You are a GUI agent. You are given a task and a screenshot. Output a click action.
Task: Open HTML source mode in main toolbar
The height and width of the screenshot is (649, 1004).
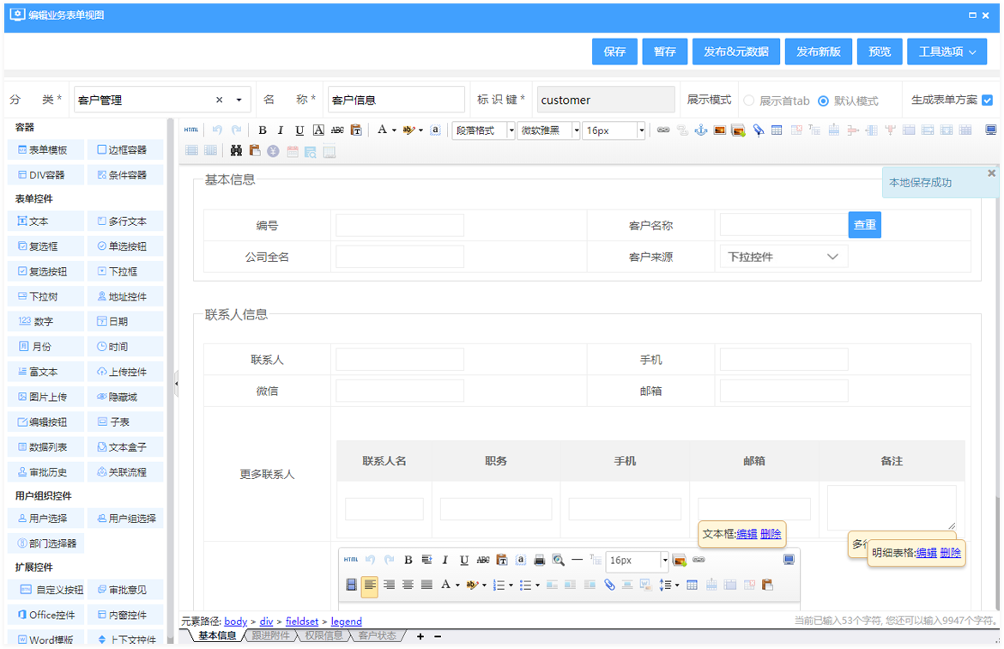191,130
